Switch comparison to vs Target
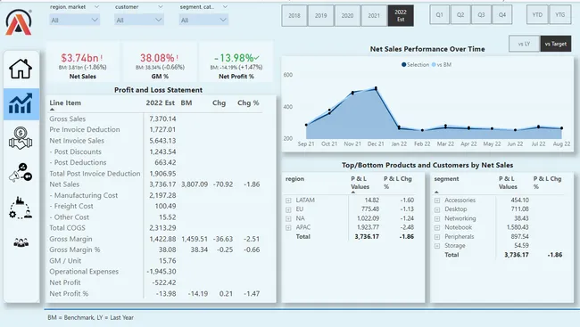580x327 pixels. coord(556,44)
